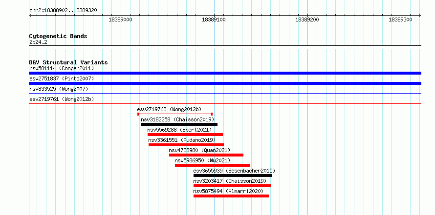Viewport: 435px width, 215px height.
Task: Open the esv2751837 (Pinto2007) label
Action: pyautogui.click(x=62, y=78)
